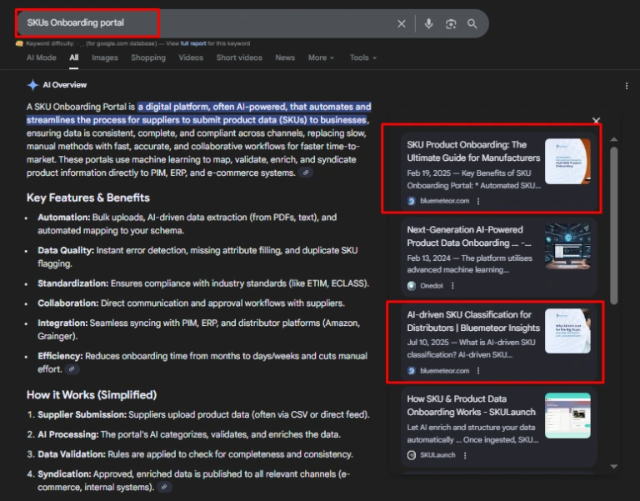Clear the search query with the X icon

(x=402, y=23)
